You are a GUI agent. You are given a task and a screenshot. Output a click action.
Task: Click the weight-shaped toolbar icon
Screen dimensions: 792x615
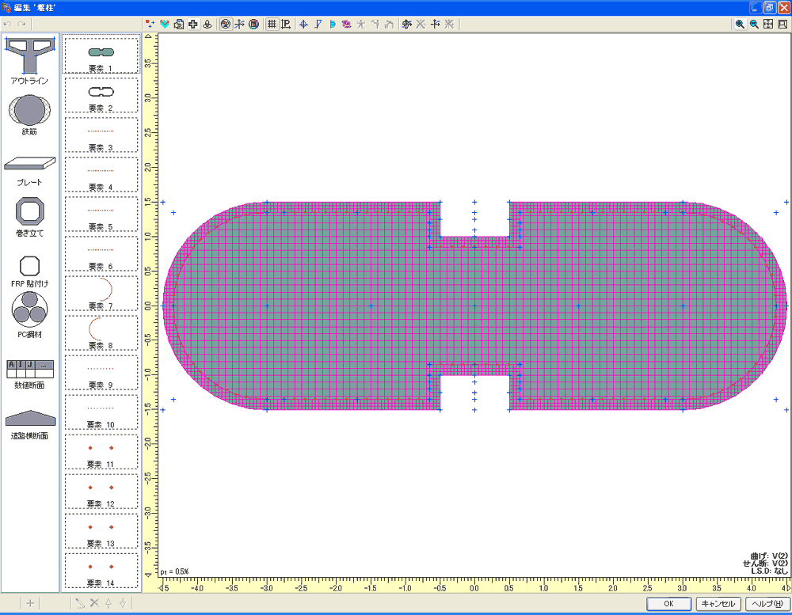[207, 24]
